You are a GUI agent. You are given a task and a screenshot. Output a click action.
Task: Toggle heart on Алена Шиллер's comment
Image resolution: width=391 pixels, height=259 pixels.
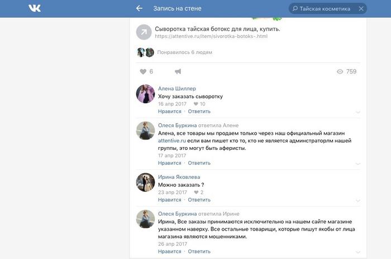[x=195, y=104]
